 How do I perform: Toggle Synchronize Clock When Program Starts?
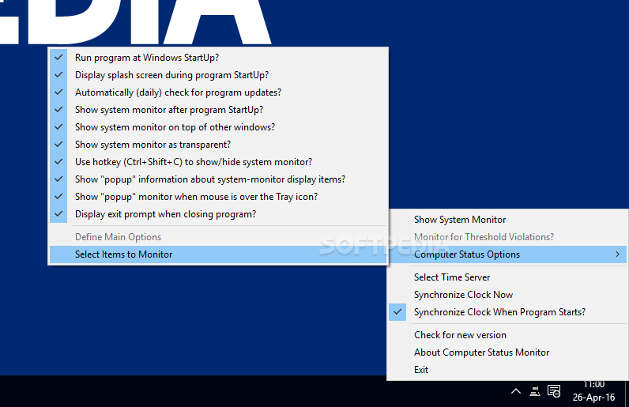507,312
